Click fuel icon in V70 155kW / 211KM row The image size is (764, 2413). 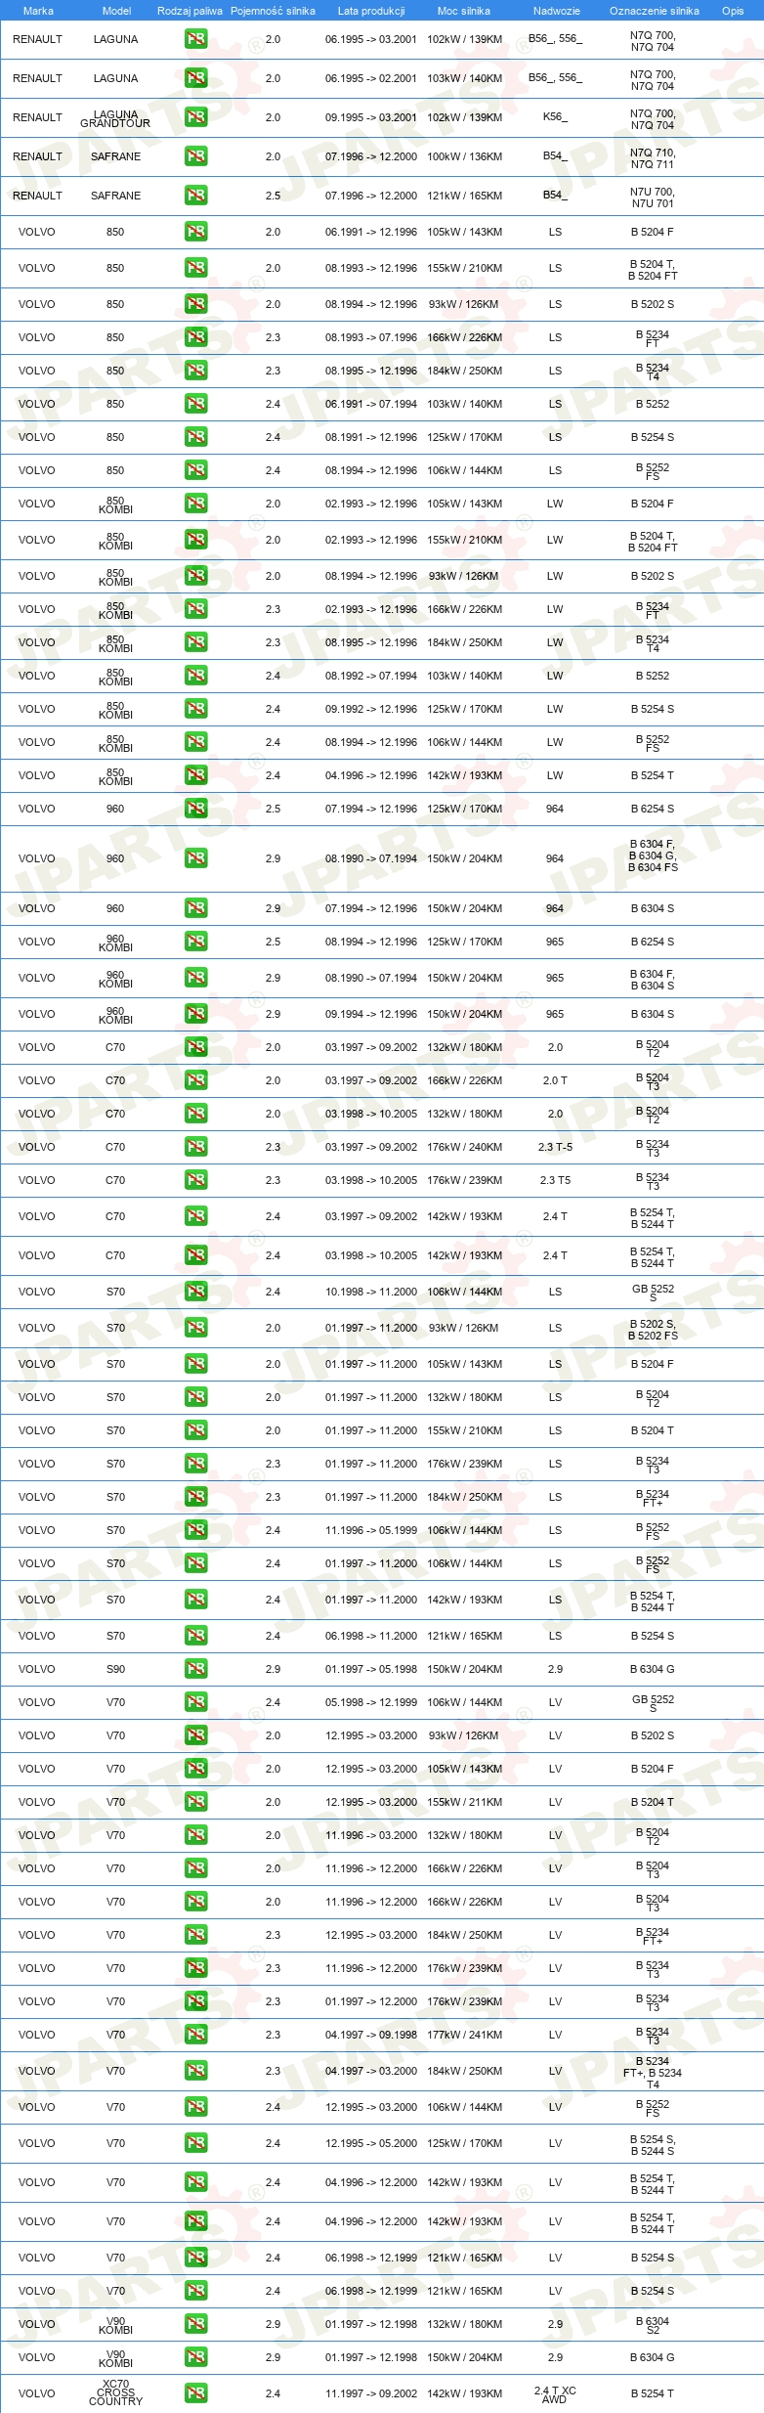[196, 1802]
